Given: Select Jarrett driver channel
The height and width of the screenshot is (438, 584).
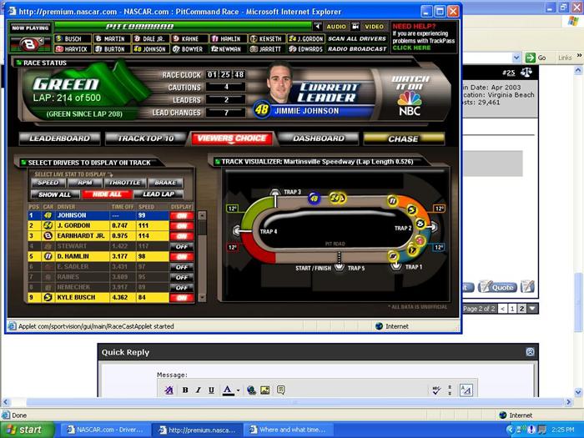Looking at the screenshot, I should 268,48.
